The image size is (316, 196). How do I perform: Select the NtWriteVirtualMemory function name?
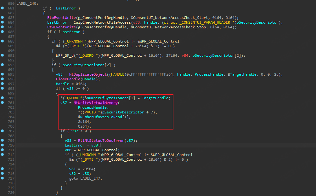pyautogui.click(x=95, y=103)
